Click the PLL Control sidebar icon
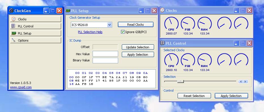This screenshot has height=112, width=264. point(14,26)
